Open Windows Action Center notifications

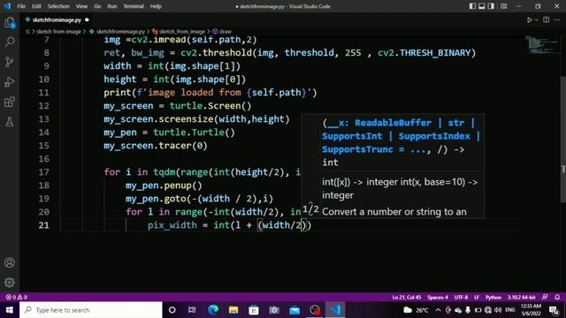(x=554, y=310)
